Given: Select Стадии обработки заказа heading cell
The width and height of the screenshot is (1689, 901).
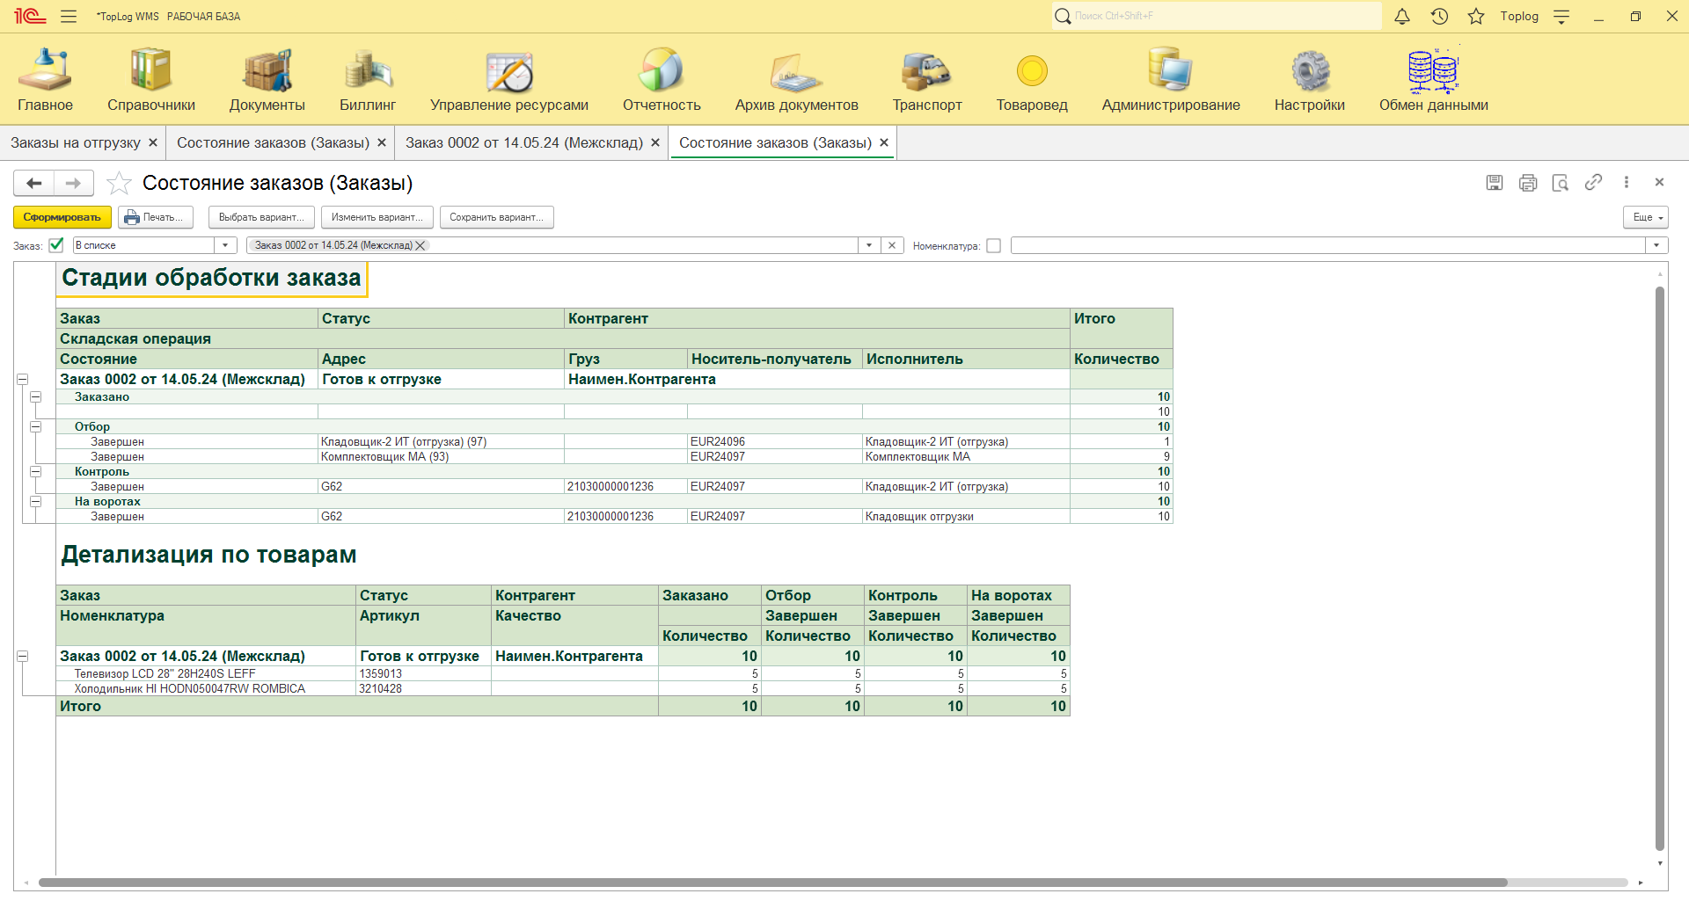Looking at the screenshot, I should pyautogui.click(x=211, y=278).
